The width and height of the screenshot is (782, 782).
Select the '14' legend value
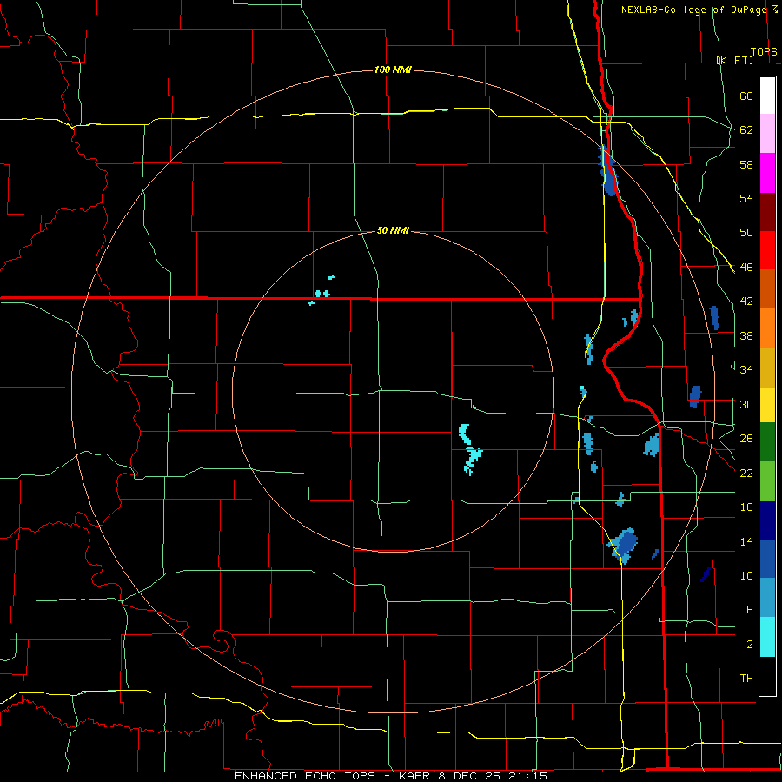[x=746, y=541]
